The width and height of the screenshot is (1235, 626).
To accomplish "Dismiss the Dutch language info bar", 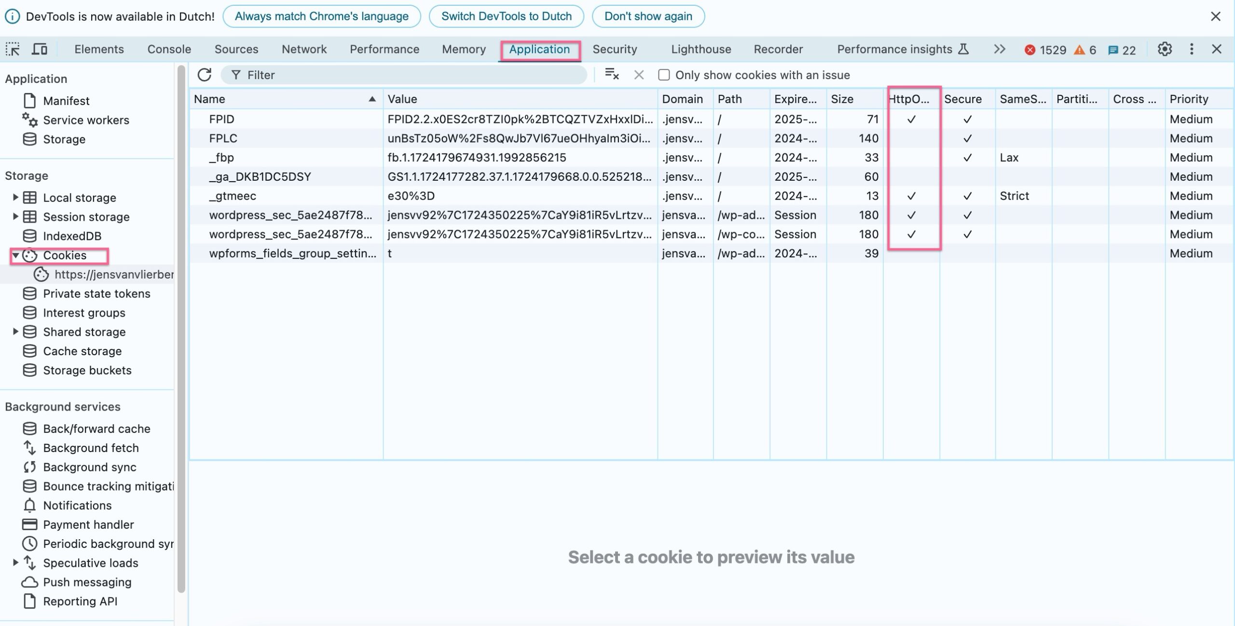I will click(1216, 16).
